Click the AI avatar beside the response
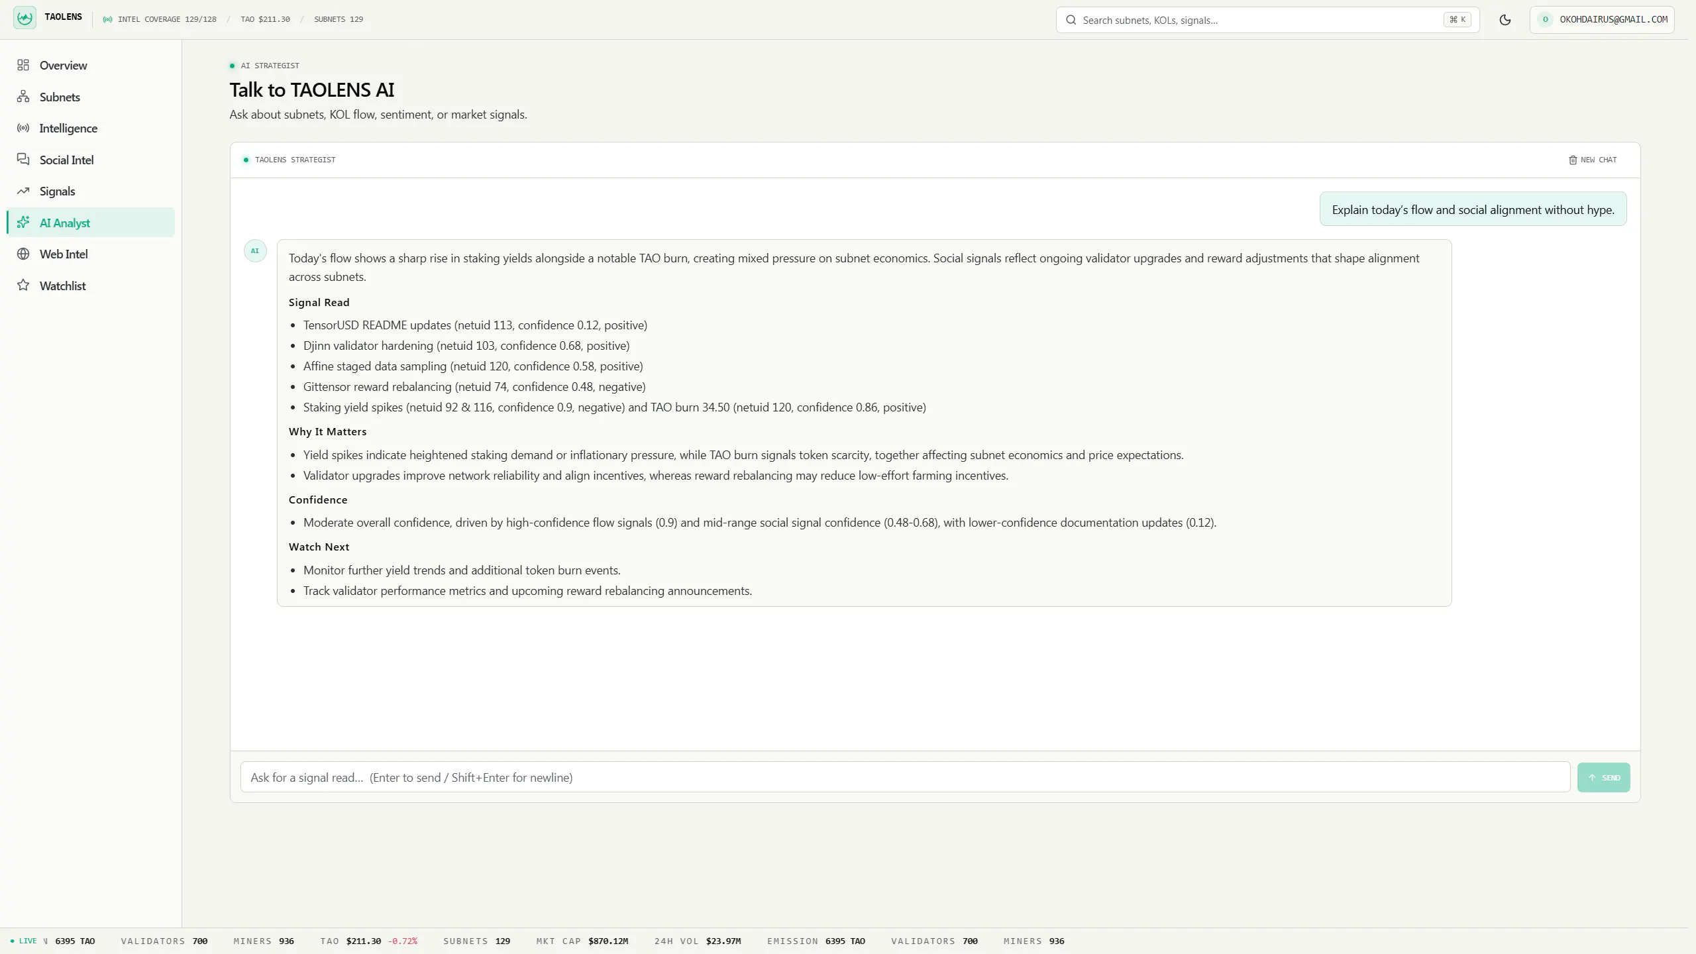This screenshot has width=1696, height=954. tap(255, 251)
